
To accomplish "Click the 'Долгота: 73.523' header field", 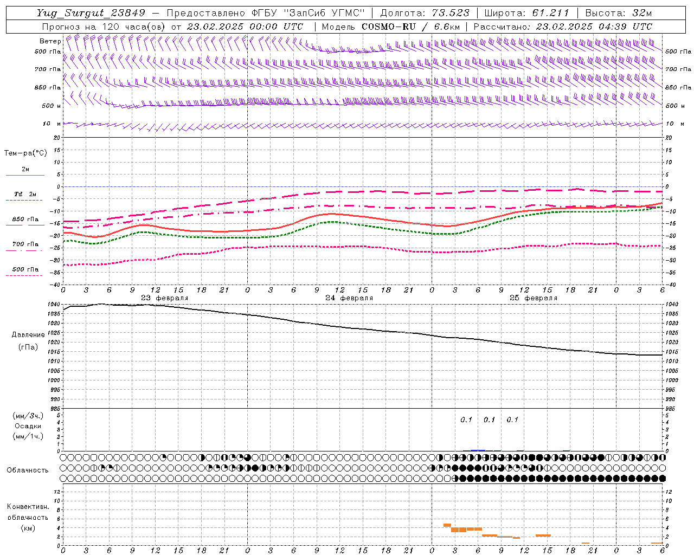I will tap(426, 13).
